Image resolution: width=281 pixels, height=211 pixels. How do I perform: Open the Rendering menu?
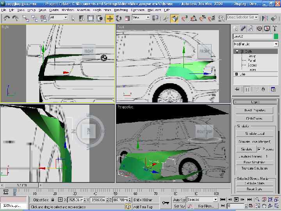point(121,9)
